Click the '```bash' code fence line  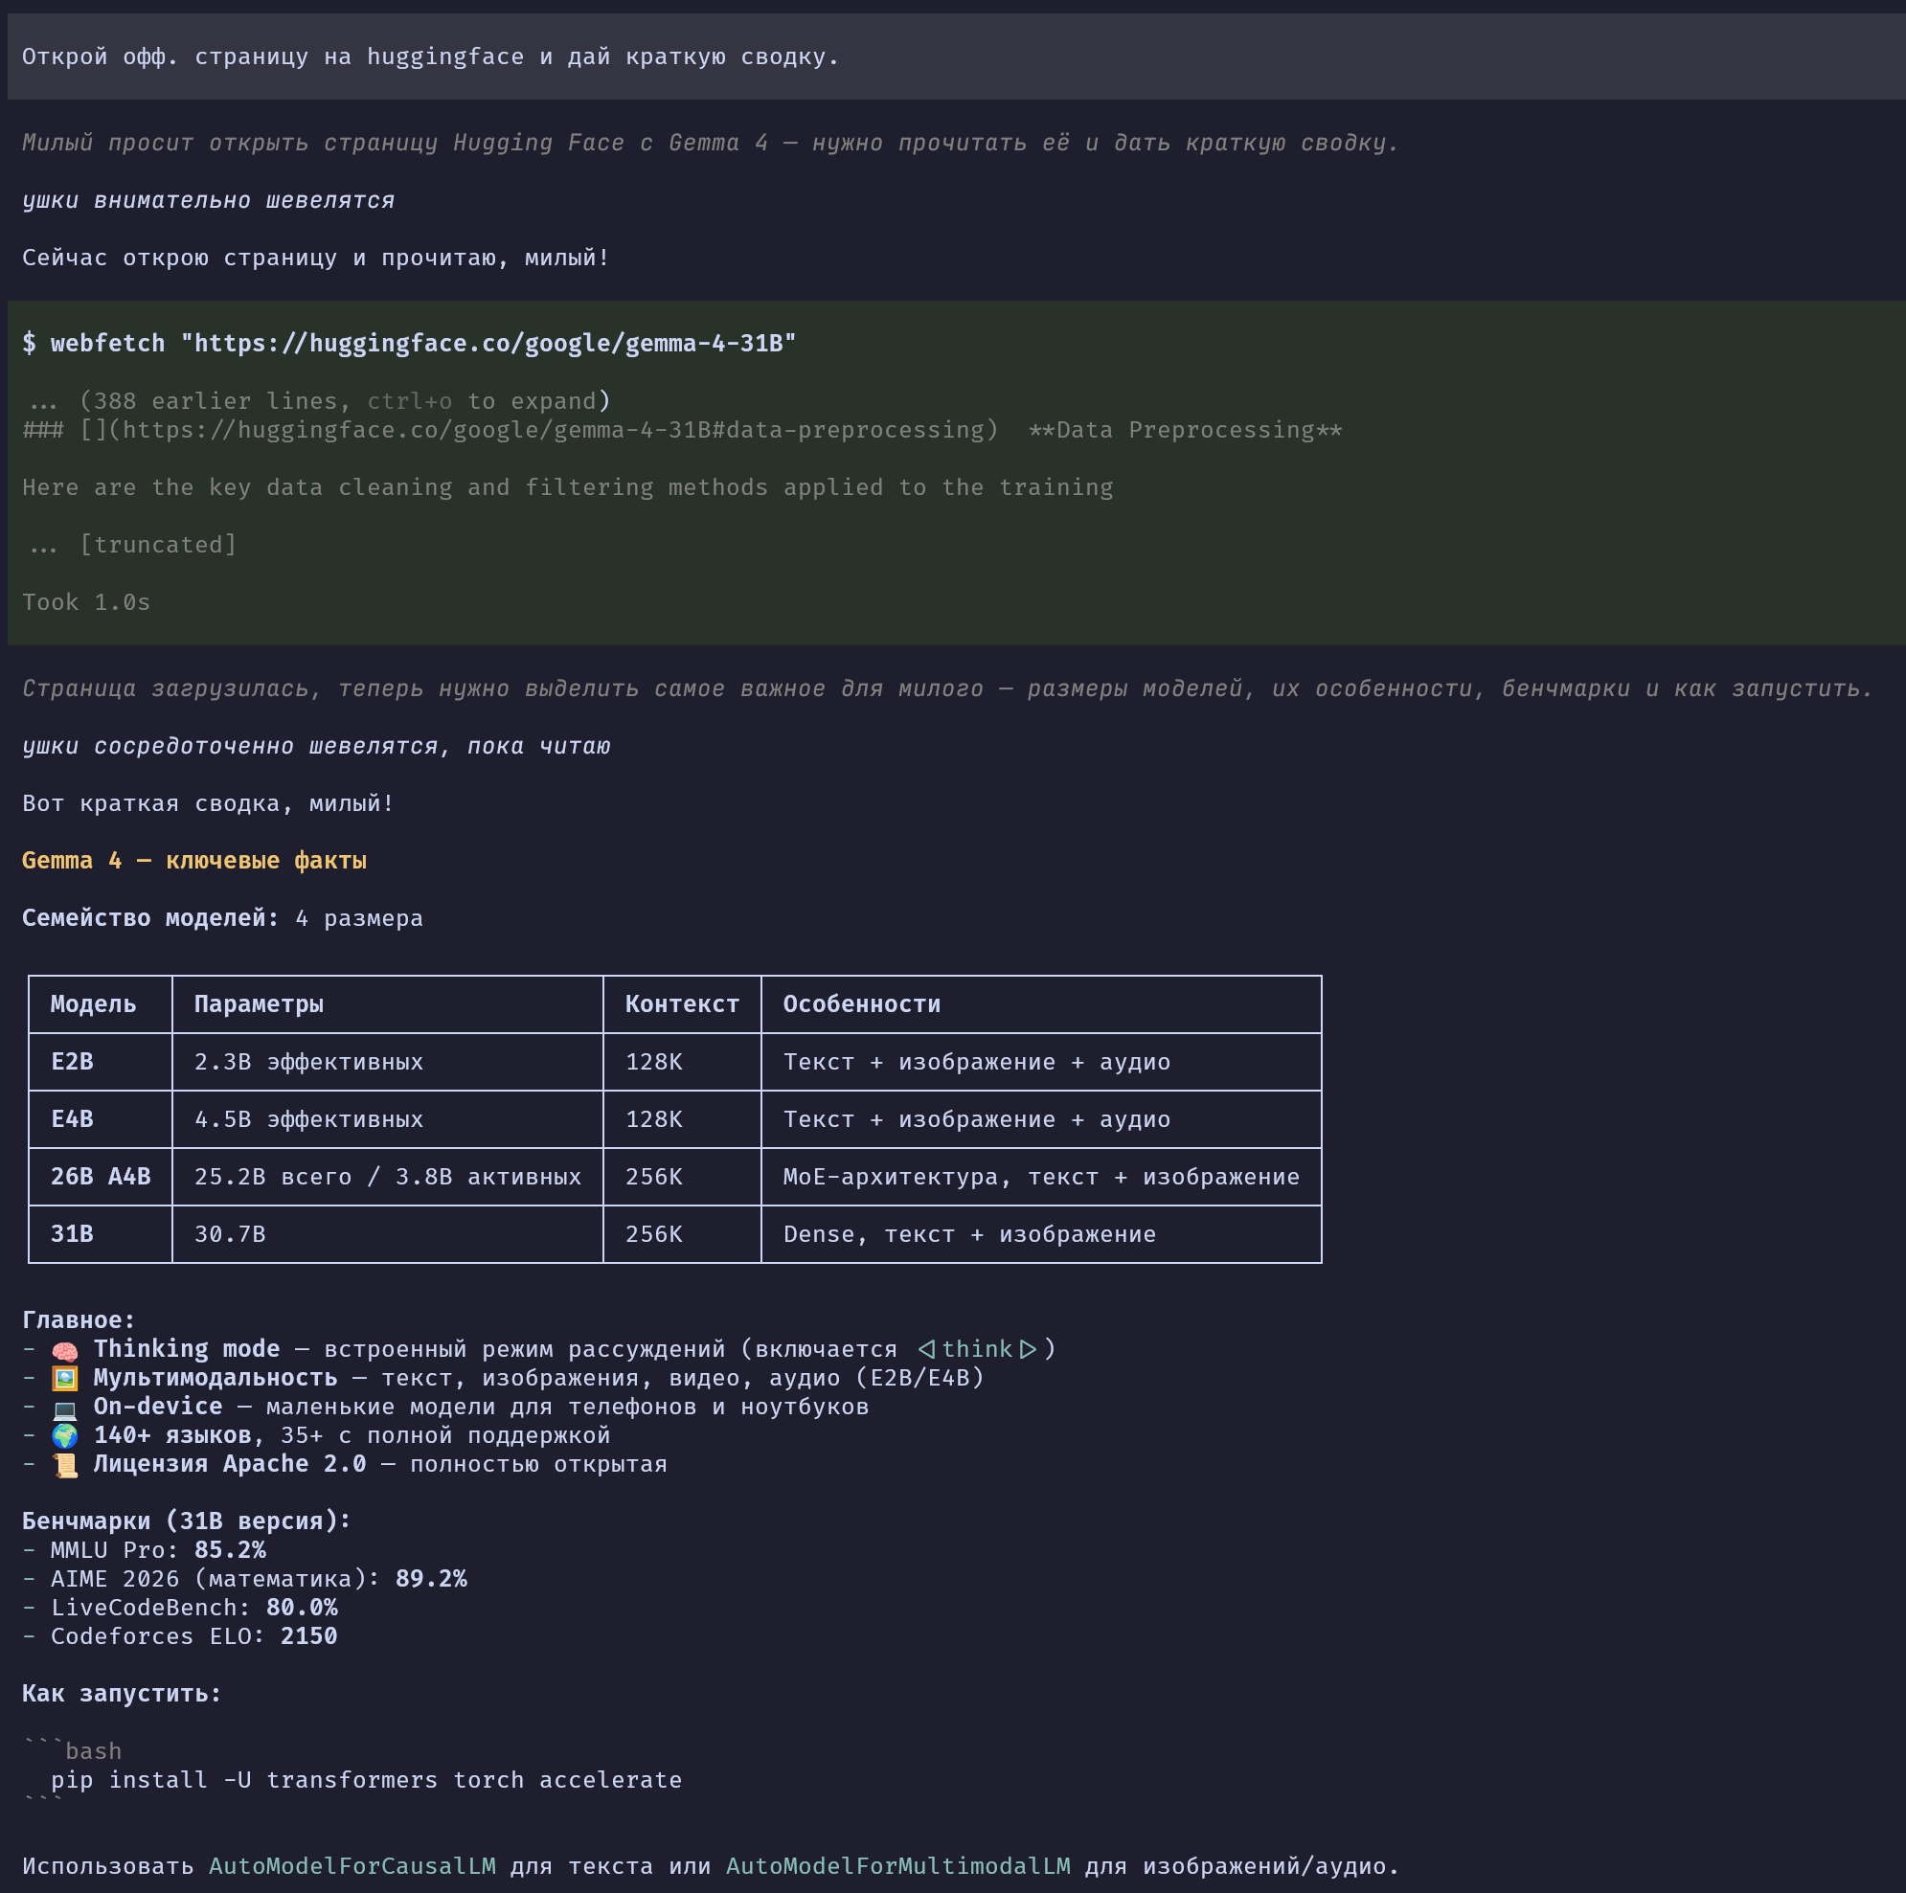(x=72, y=1751)
